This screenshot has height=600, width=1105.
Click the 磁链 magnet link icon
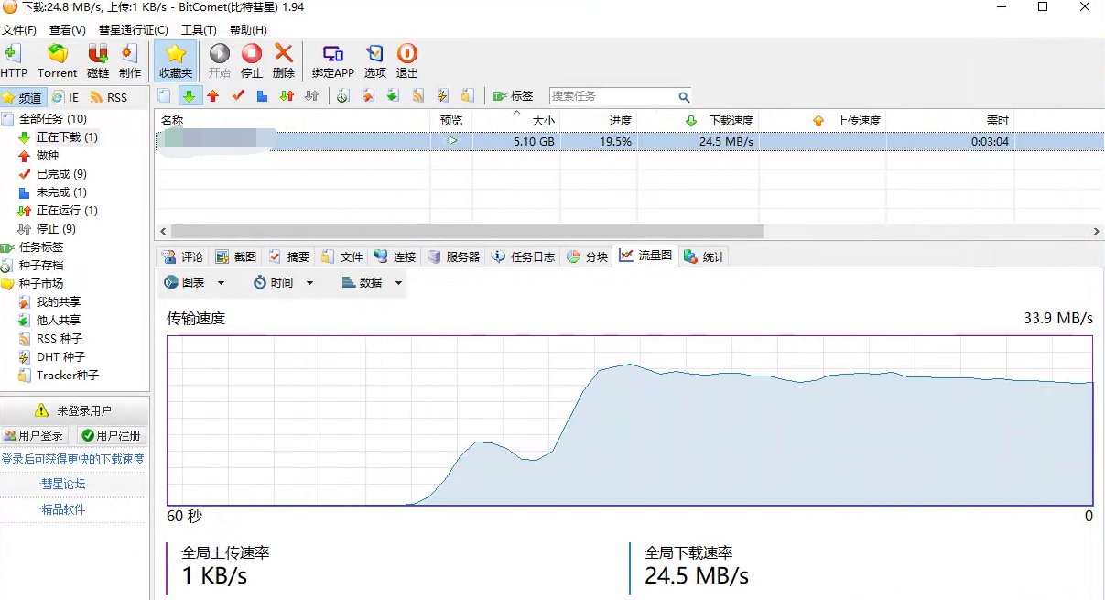coord(98,61)
